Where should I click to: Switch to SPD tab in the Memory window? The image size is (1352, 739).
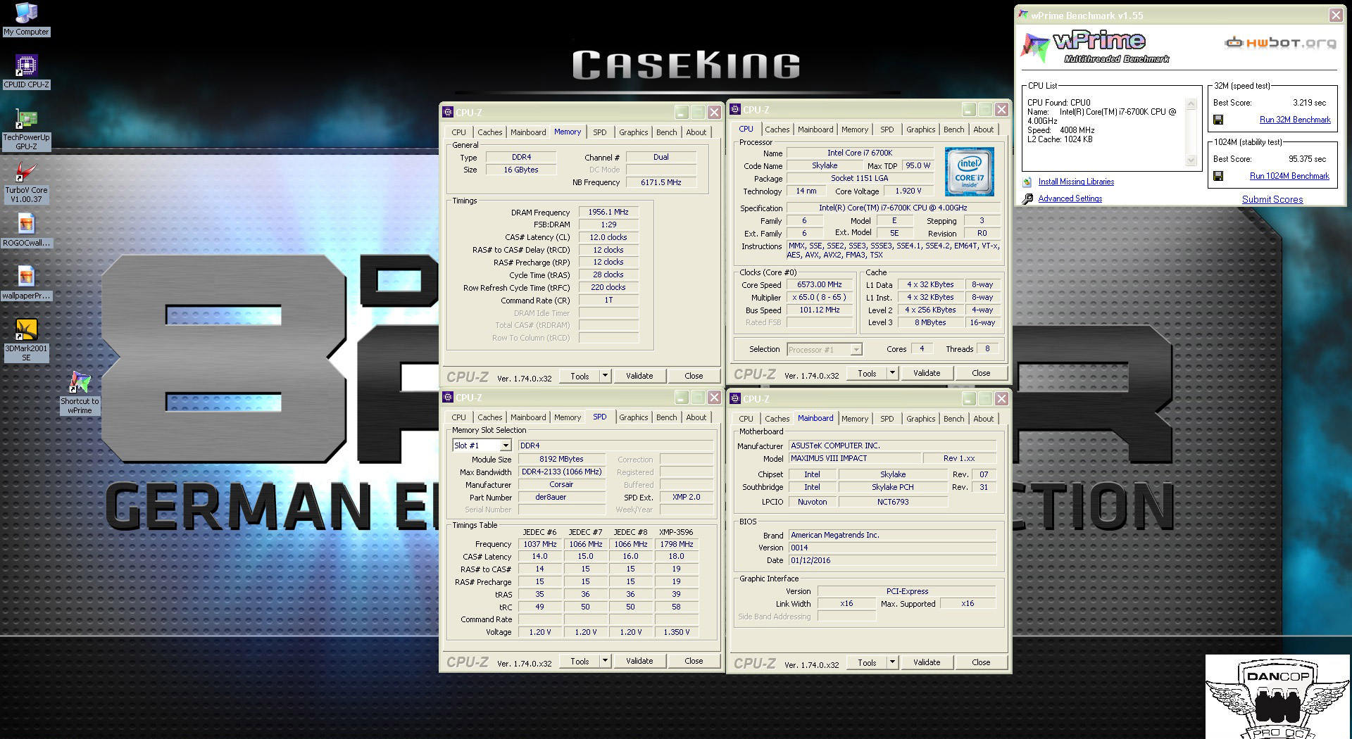(599, 132)
